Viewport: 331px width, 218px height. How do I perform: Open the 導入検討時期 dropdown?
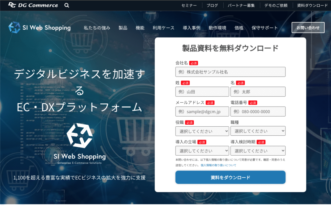pos(258,151)
